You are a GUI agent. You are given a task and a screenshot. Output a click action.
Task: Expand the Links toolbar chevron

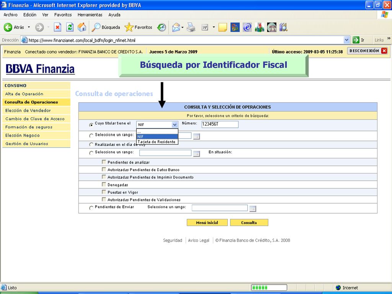[389, 39]
